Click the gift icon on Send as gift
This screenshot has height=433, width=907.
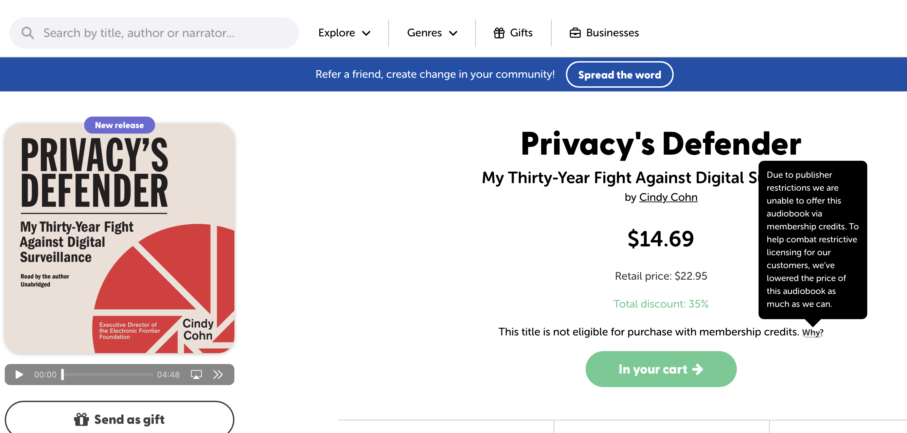pyautogui.click(x=81, y=419)
